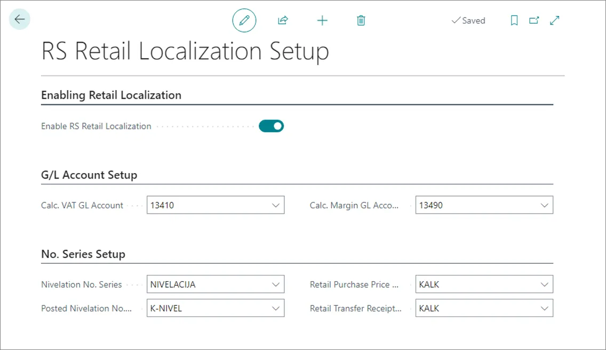Image resolution: width=606 pixels, height=350 pixels.
Task: Click the RS Retail Localization Setup title
Action: (x=185, y=51)
